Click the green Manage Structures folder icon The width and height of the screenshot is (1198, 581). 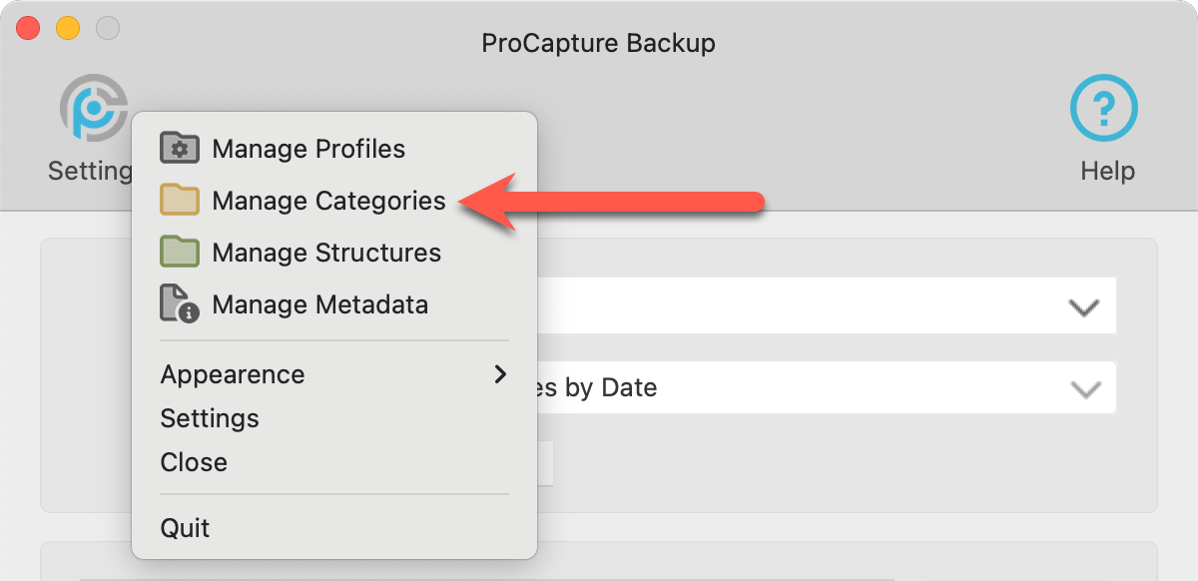click(180, 253)
